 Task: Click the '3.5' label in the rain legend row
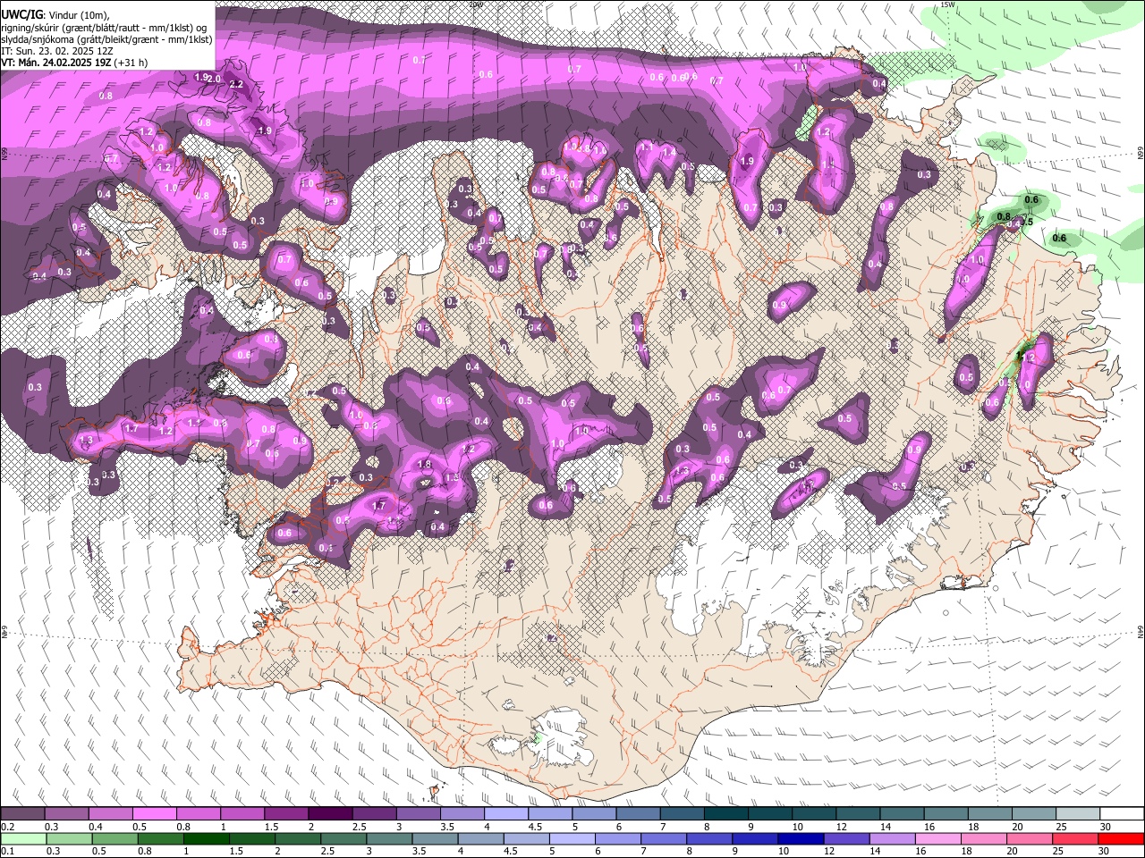(420, 852)
